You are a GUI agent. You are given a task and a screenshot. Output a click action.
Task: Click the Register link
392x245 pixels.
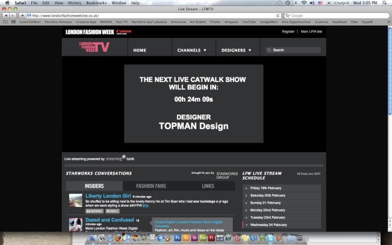coord(288,31)
